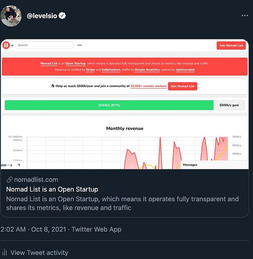
Task: Open the Simple Analytics link
Action: click(148, 69)
